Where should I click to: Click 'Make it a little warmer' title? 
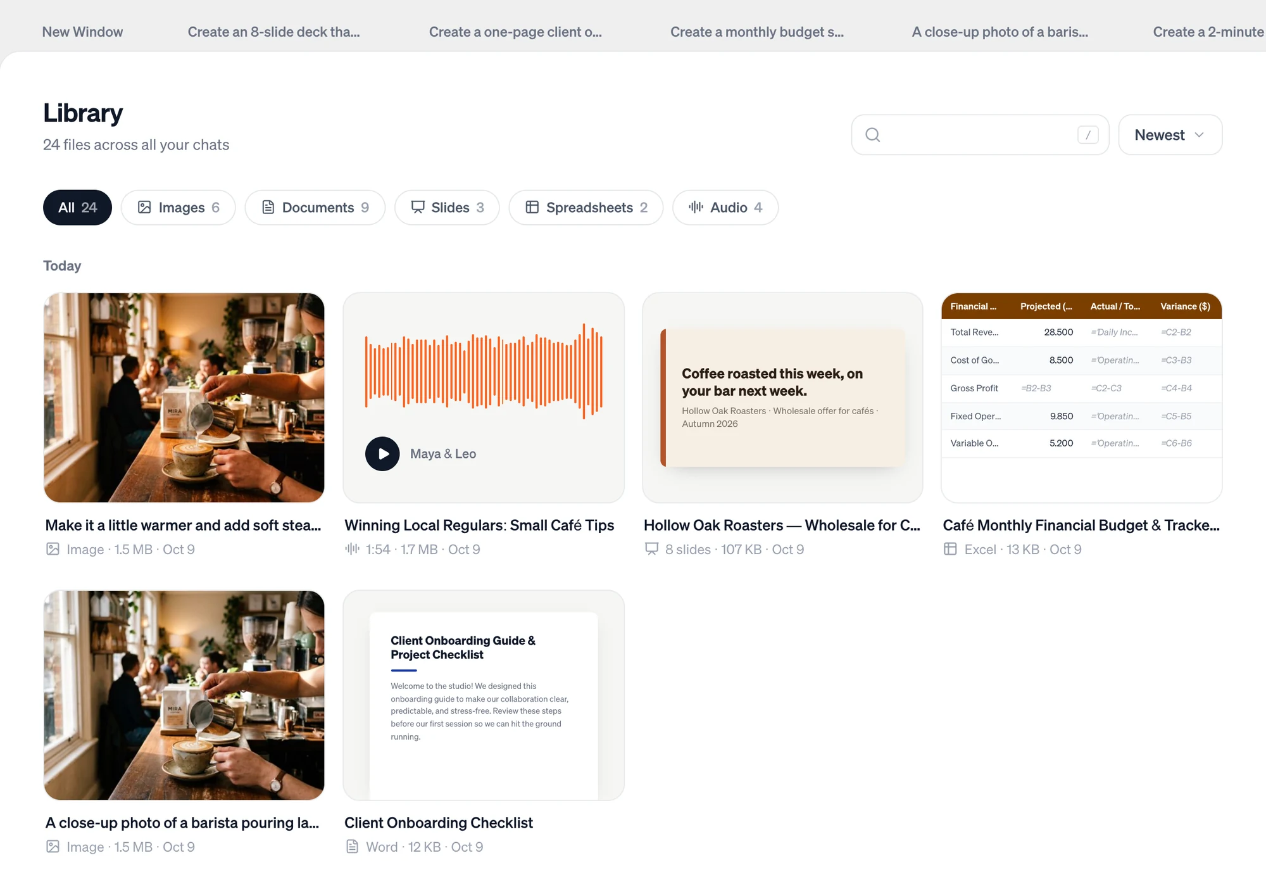184,525
